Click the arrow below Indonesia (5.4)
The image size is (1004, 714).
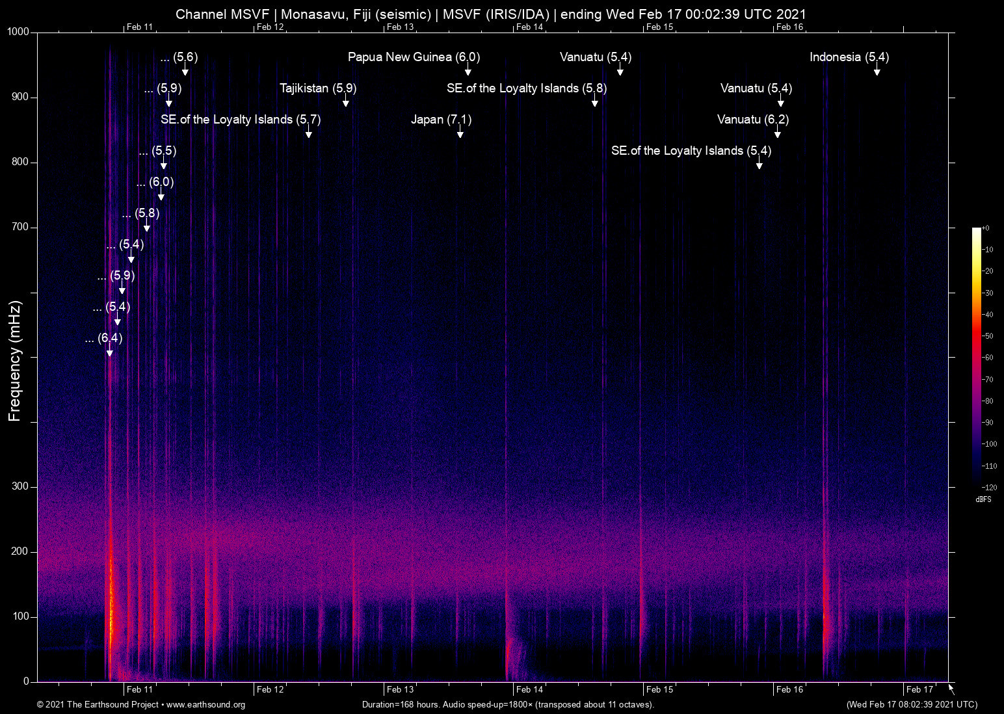coord(877,71)
